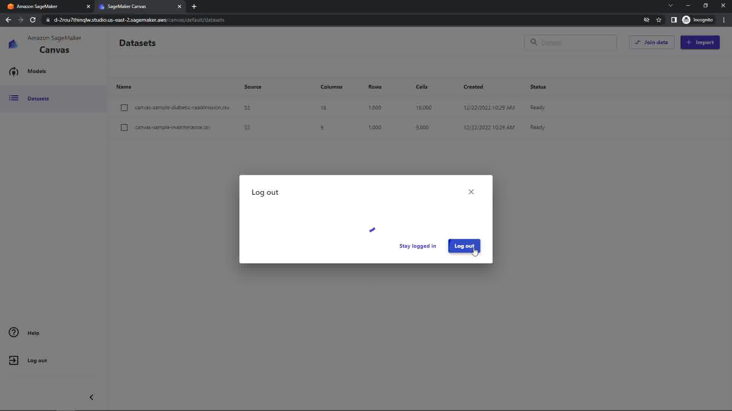Select the canvas-sample-diabetic-readmission.csv checkbox
The width and height of the screenshot is (732, 411).
pyautogui.click(x=124, y=108)
